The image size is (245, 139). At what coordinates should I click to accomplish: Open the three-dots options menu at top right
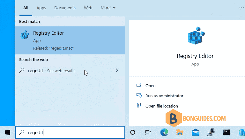(x=242, y=8)
